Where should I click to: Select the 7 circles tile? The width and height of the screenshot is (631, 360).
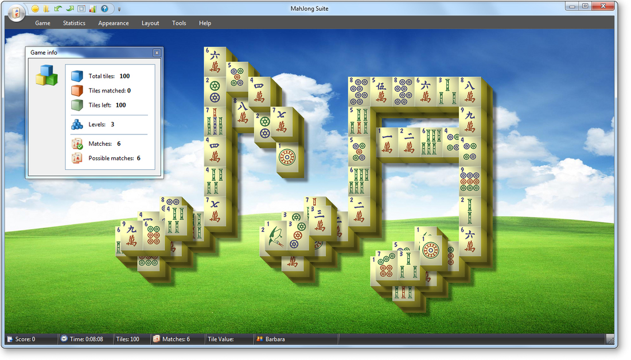coord(386,265)
